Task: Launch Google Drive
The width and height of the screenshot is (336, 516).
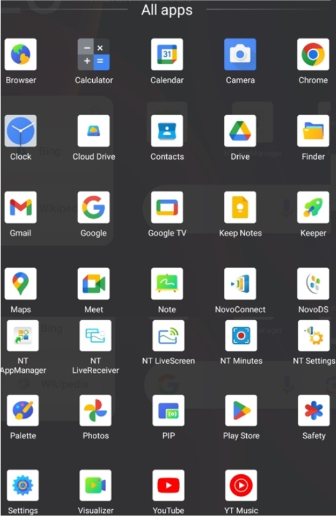Action: tap(240, 130)
